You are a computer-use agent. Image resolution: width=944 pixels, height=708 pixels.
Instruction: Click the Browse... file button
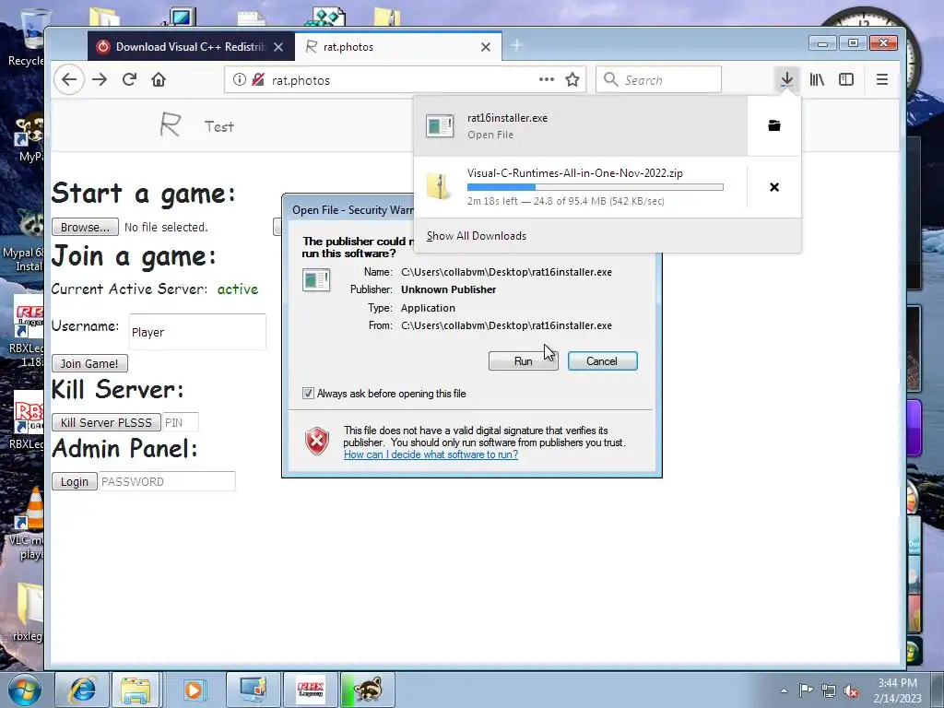pos(85,227)
